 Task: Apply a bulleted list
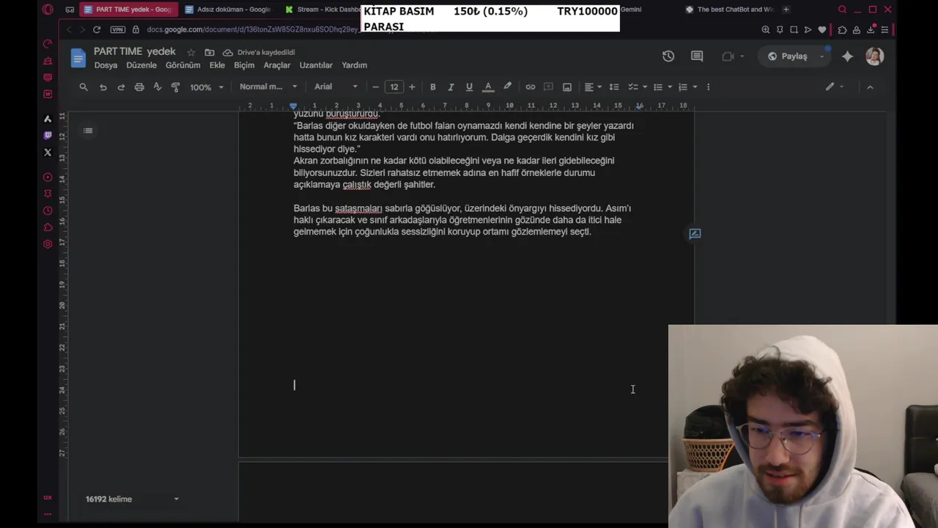point(658,87)
